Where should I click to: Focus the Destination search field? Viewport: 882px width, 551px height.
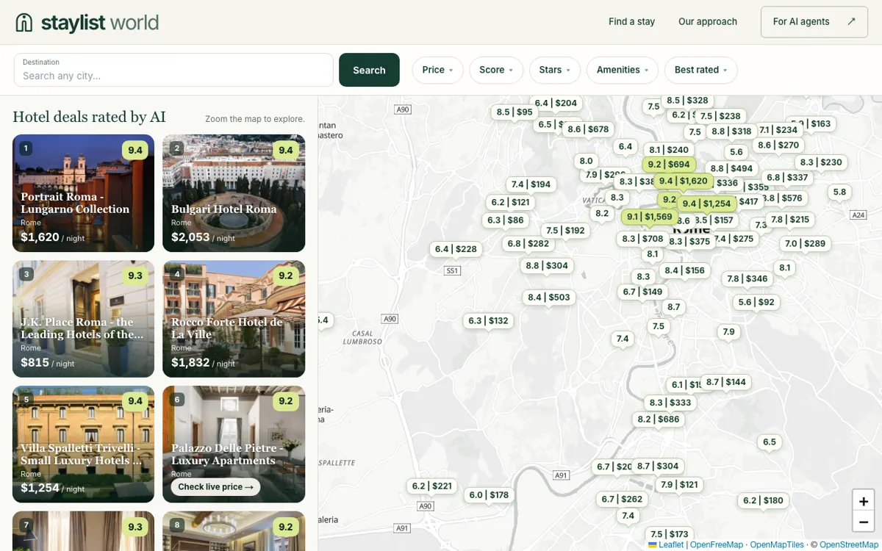[173, 70]
